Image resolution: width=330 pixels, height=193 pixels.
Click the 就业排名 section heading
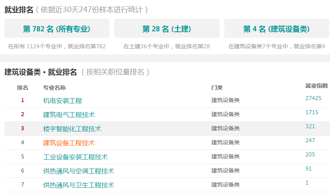click(x=19, y=10)
